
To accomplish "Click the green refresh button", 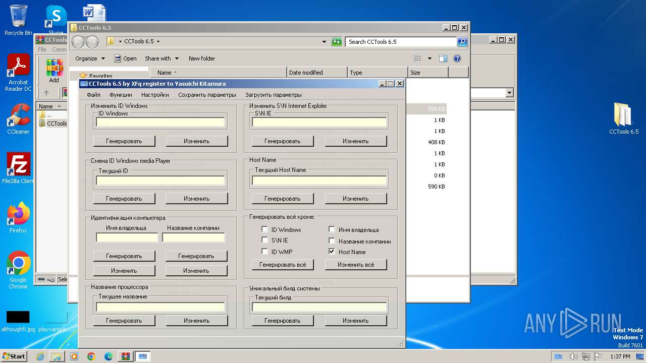I will [x=337, y=42].
